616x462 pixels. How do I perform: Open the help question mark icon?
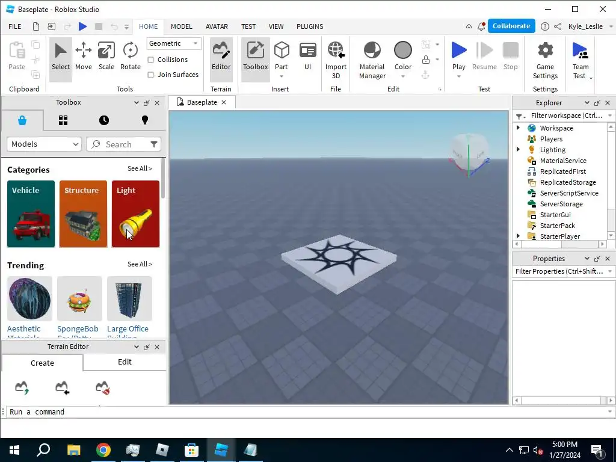[x=544, y=26]
